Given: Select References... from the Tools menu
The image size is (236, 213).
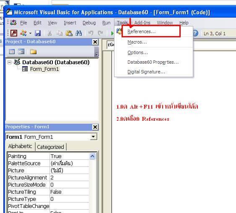Looking at the screenshot, I should (142, 31).
